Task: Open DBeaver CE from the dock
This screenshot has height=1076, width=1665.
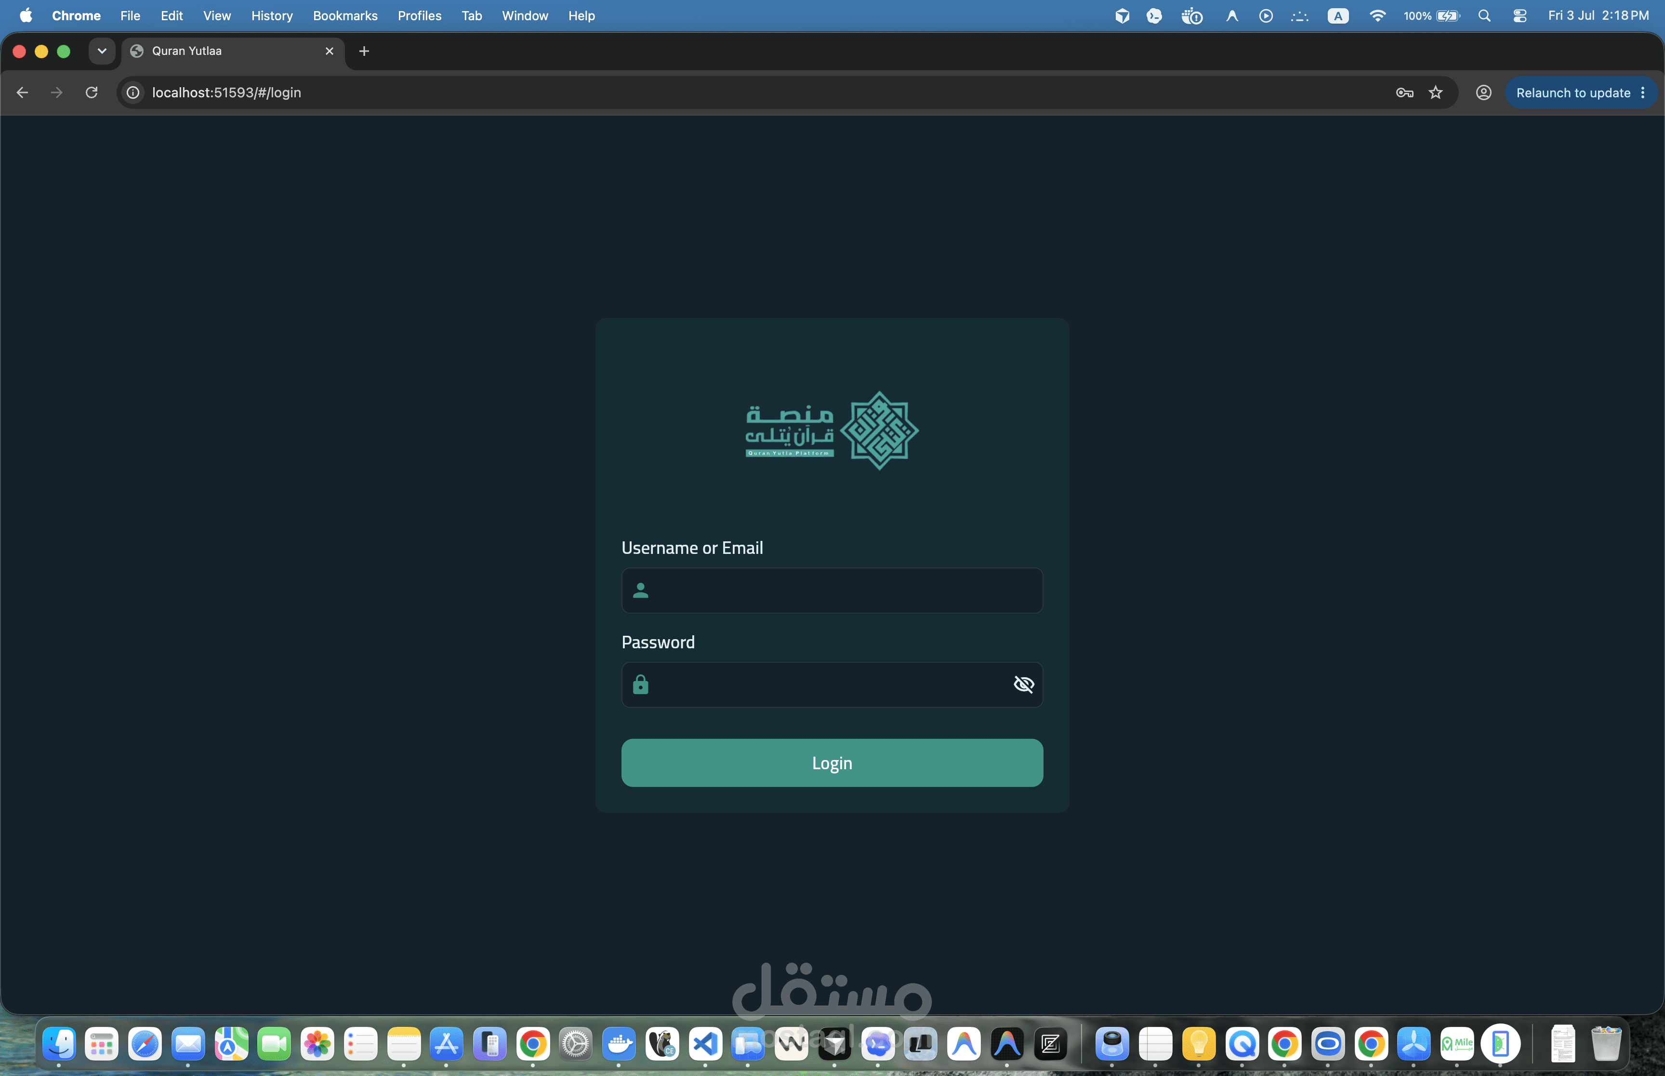Action: (662, 1044)
